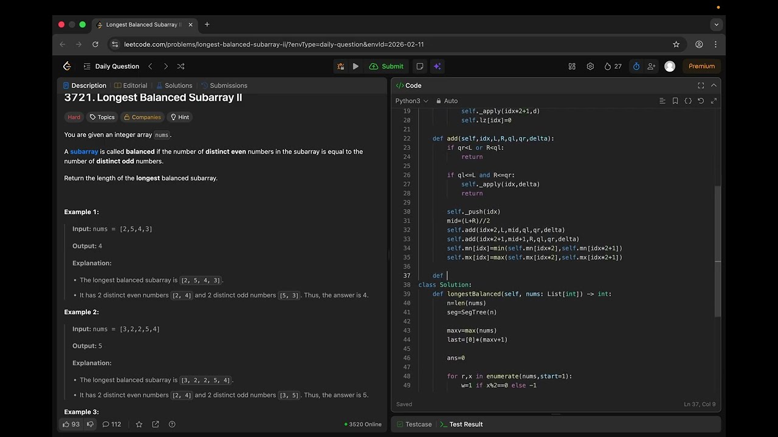Viewport: 778px width, 437px height.
Task: Open the browser three-dot menu
Action: click(x=715, y=44)
